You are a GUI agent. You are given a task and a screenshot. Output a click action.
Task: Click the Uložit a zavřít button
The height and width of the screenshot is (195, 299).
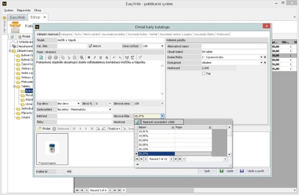(254, 171)
